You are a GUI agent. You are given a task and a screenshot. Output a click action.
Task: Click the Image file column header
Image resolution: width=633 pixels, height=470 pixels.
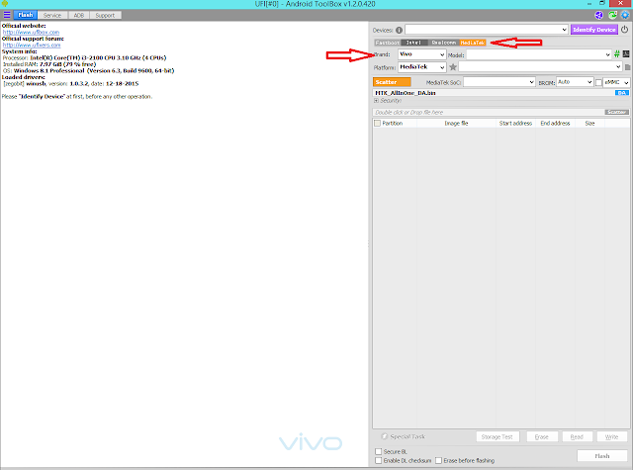click(x=456, y=123)
